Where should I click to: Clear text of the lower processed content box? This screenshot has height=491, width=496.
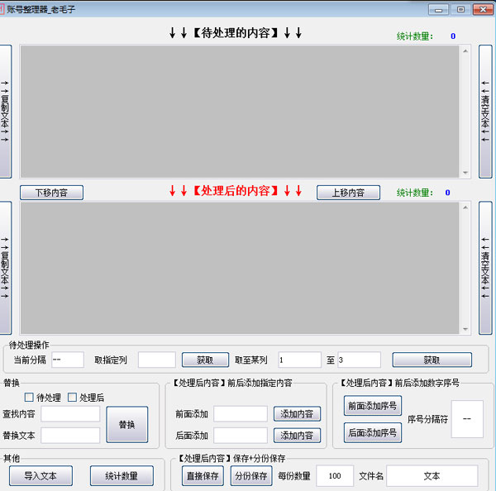[x=485, y=268]
